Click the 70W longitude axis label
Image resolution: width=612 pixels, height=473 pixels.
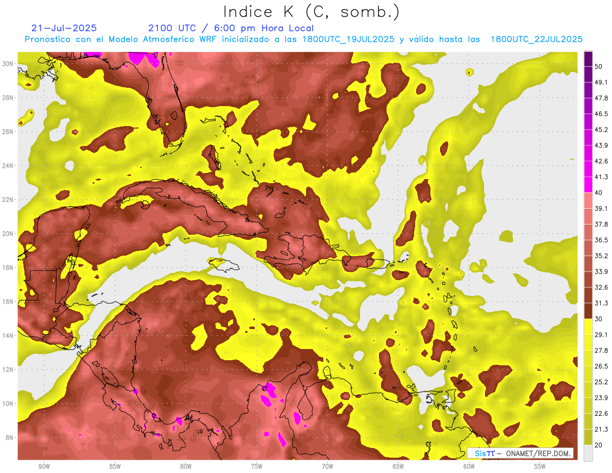327,466
